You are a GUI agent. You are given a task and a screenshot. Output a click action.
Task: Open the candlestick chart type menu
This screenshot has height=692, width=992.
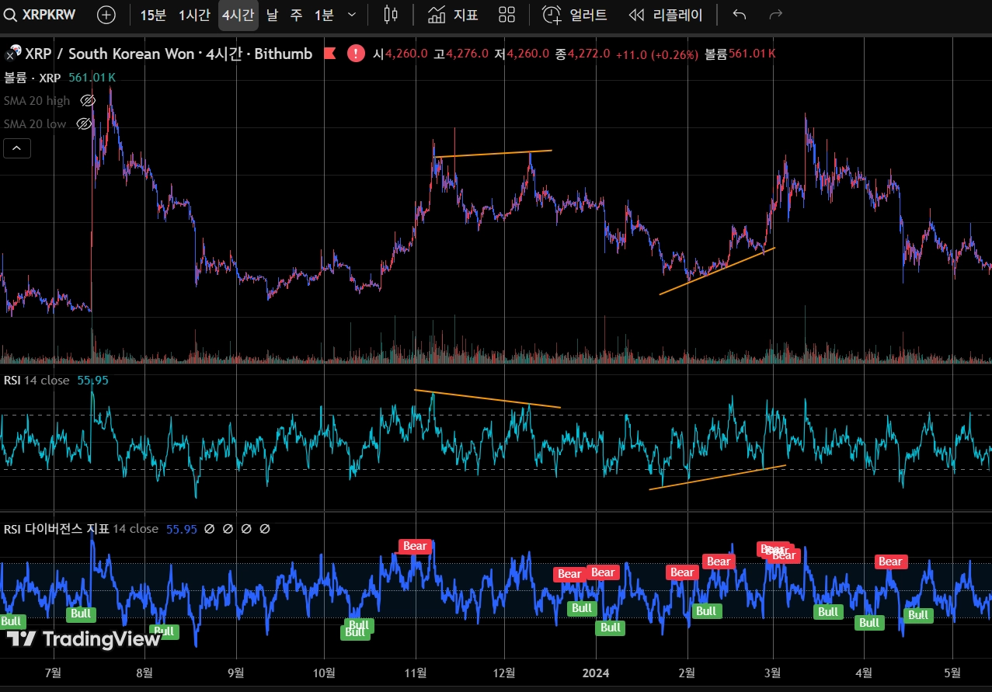click(391, 15)
